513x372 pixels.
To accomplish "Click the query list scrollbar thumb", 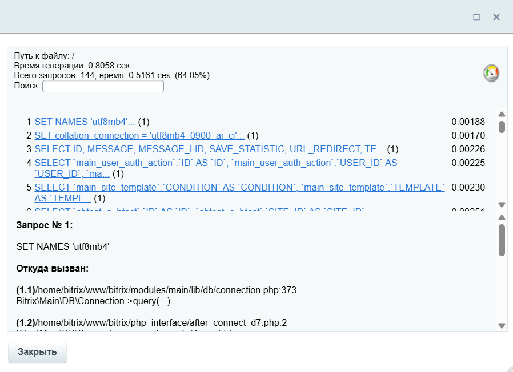I will tap(502, 127).
